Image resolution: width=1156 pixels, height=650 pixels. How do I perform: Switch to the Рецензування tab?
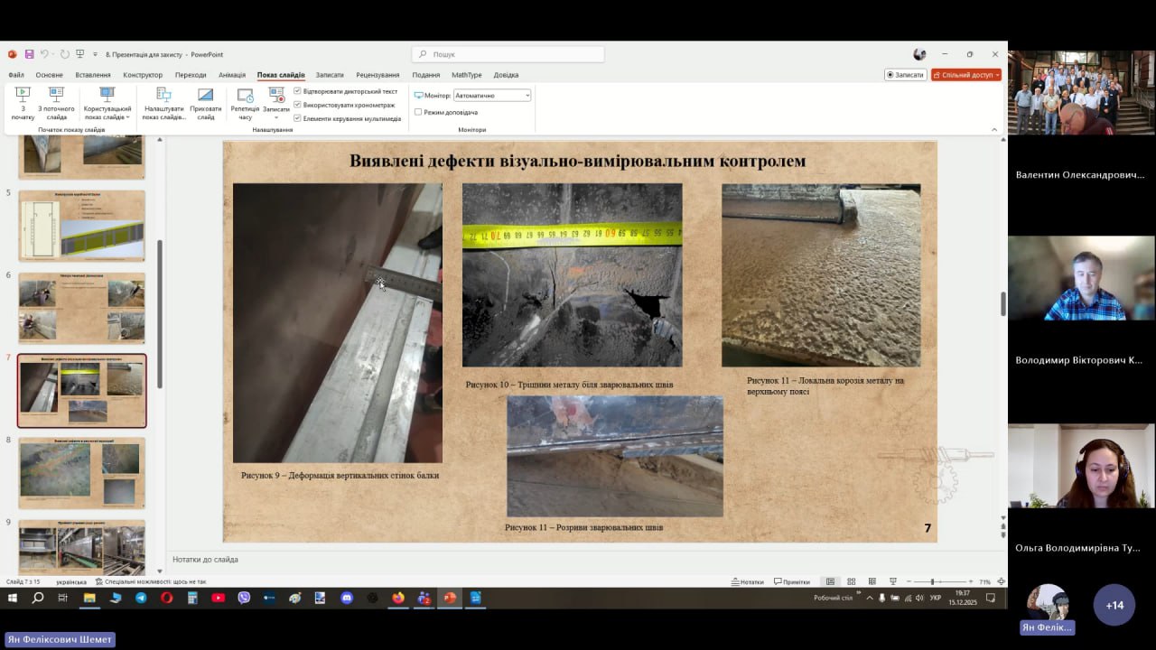coord(378,75)
